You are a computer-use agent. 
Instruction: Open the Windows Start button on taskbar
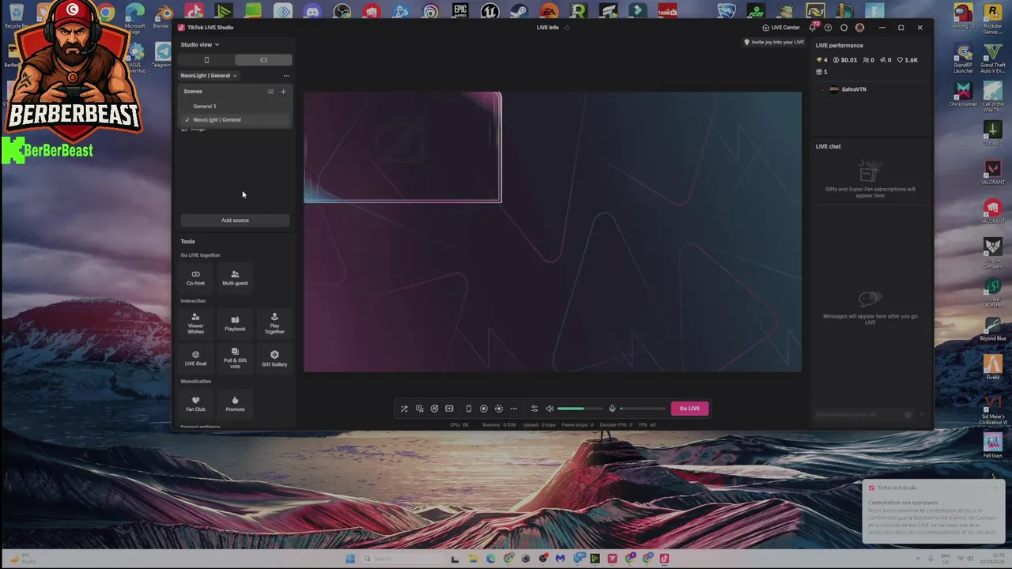pyautogui.click(x=349, y=559)
